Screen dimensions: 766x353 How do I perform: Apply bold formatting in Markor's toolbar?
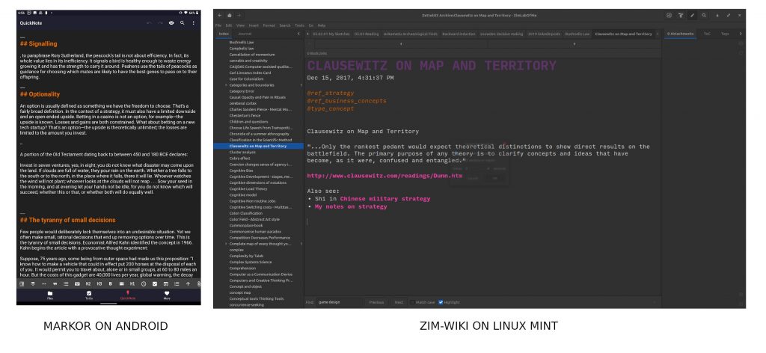[x=111, y=284]
